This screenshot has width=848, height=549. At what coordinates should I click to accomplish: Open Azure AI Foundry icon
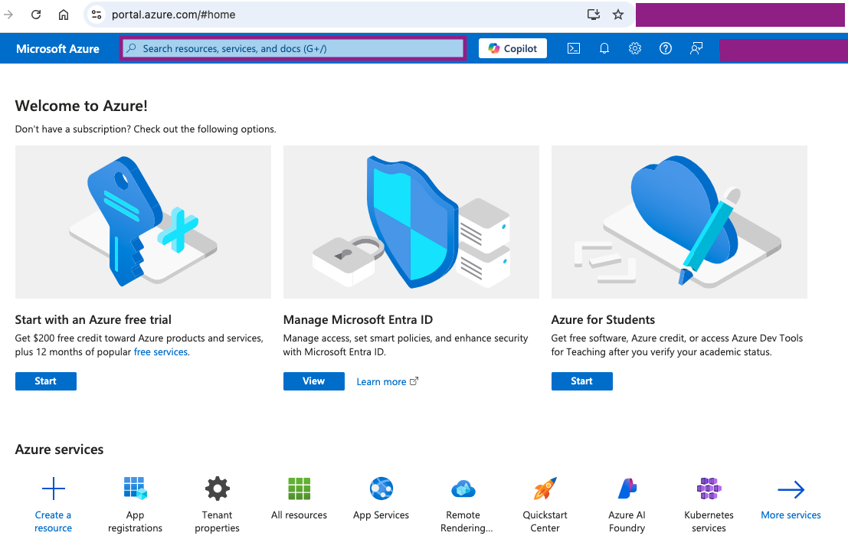click(627, 489)
